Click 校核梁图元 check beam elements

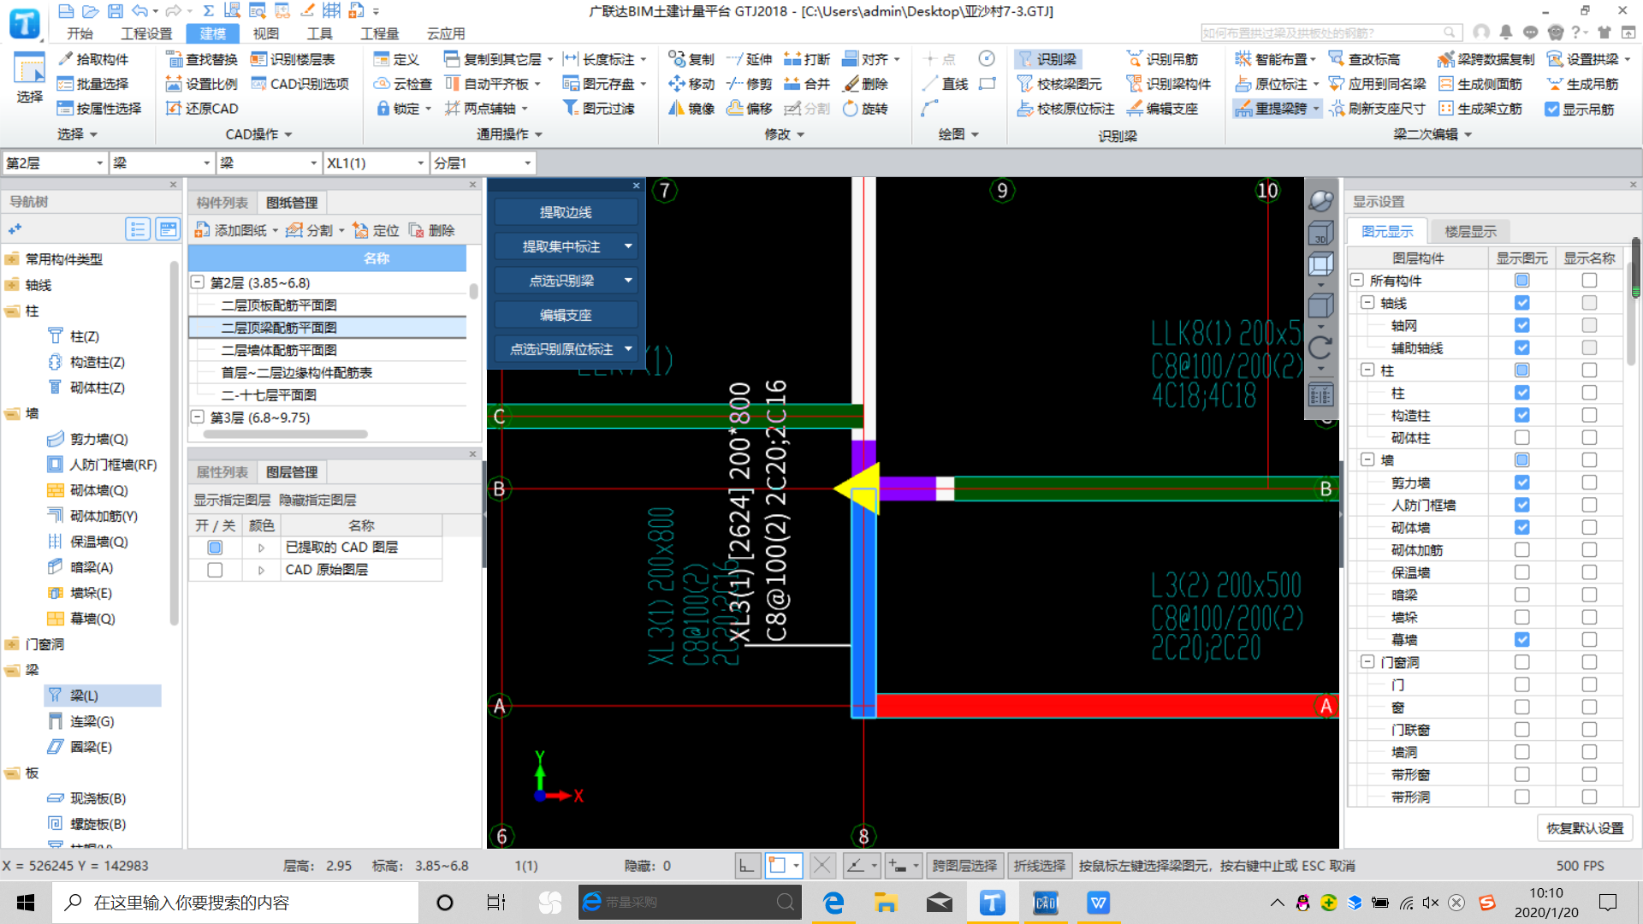(x=1059, y=84)
